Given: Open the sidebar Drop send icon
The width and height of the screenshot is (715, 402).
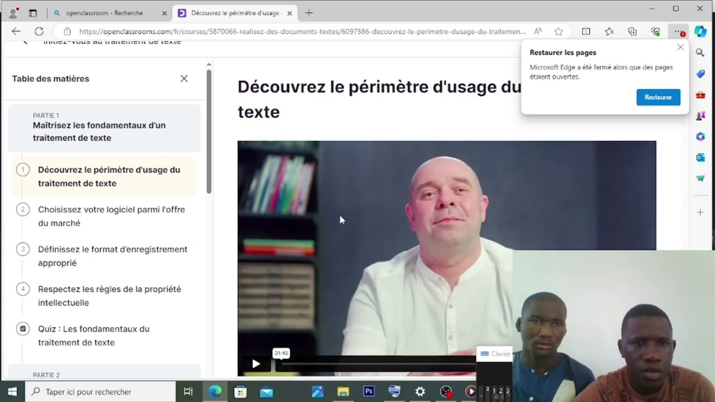Looking at the screenshot, I should [x=700, y=179].
